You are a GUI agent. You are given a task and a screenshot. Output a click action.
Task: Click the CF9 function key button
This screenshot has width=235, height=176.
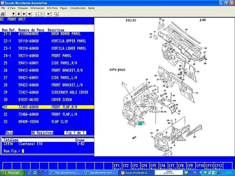click(x=191, y=166)
